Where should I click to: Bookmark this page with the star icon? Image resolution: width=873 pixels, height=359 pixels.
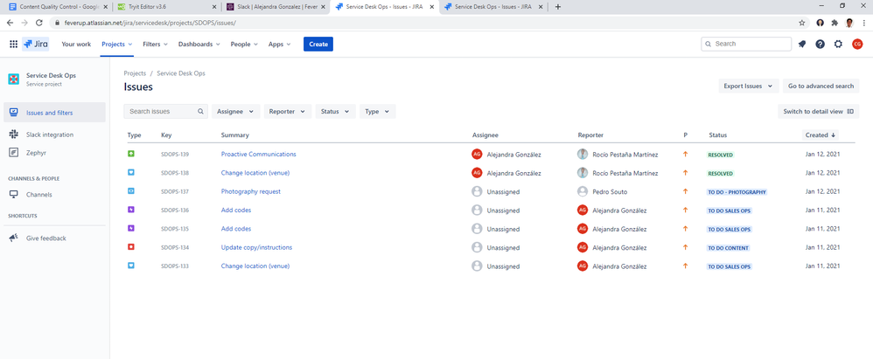[x=802, y=23]
